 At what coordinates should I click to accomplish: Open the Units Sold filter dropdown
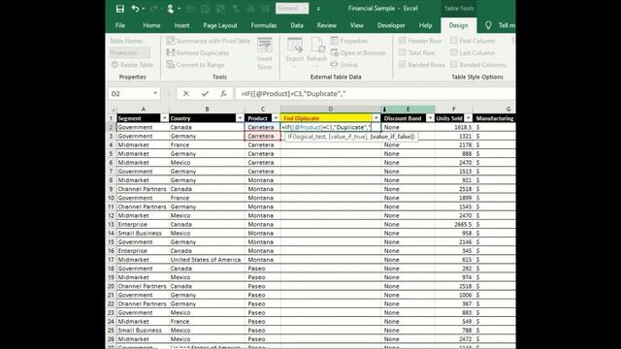click(468, 118)
